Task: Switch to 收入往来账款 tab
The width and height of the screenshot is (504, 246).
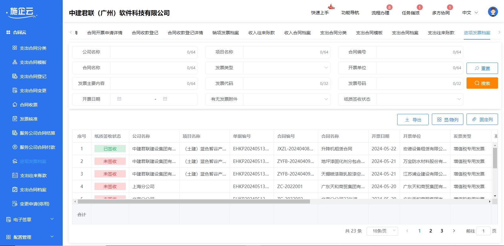Action: 262,33
